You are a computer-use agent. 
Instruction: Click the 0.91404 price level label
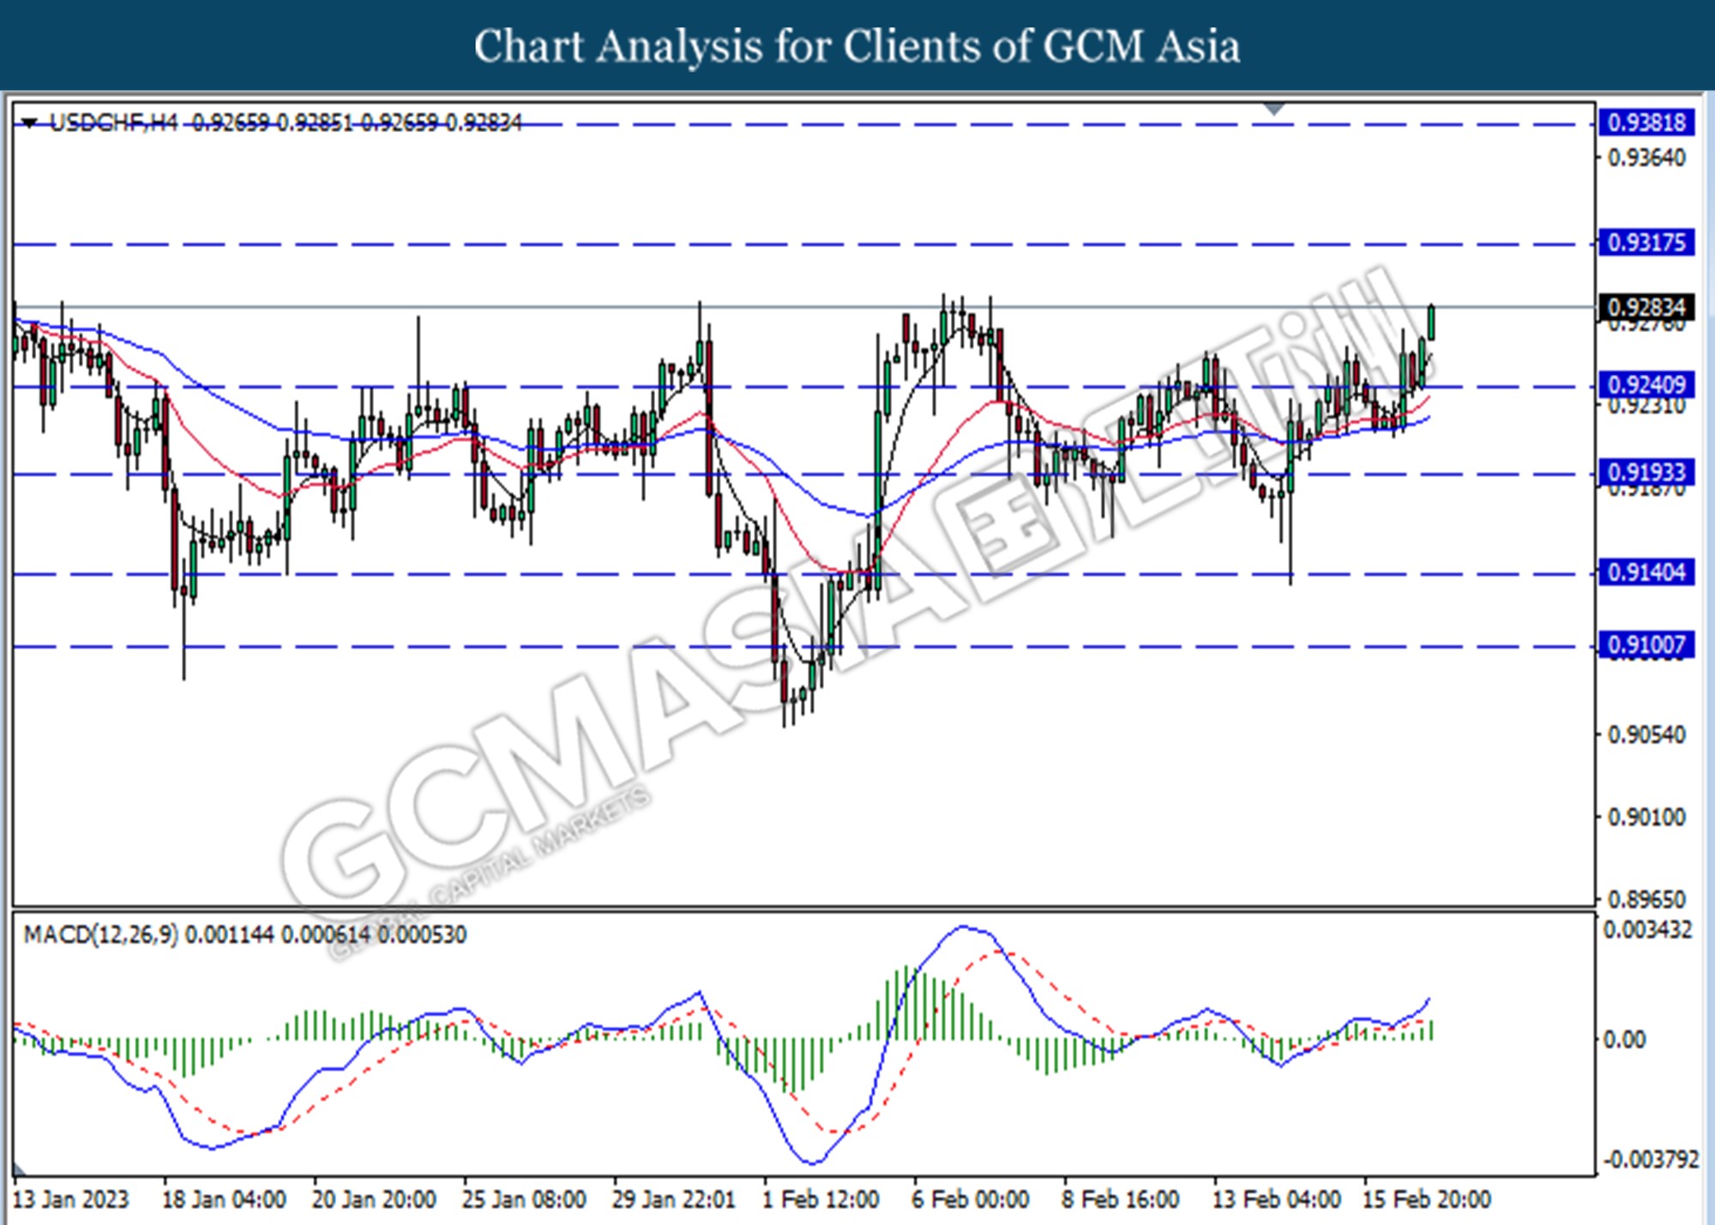[x=1646, y=572]
